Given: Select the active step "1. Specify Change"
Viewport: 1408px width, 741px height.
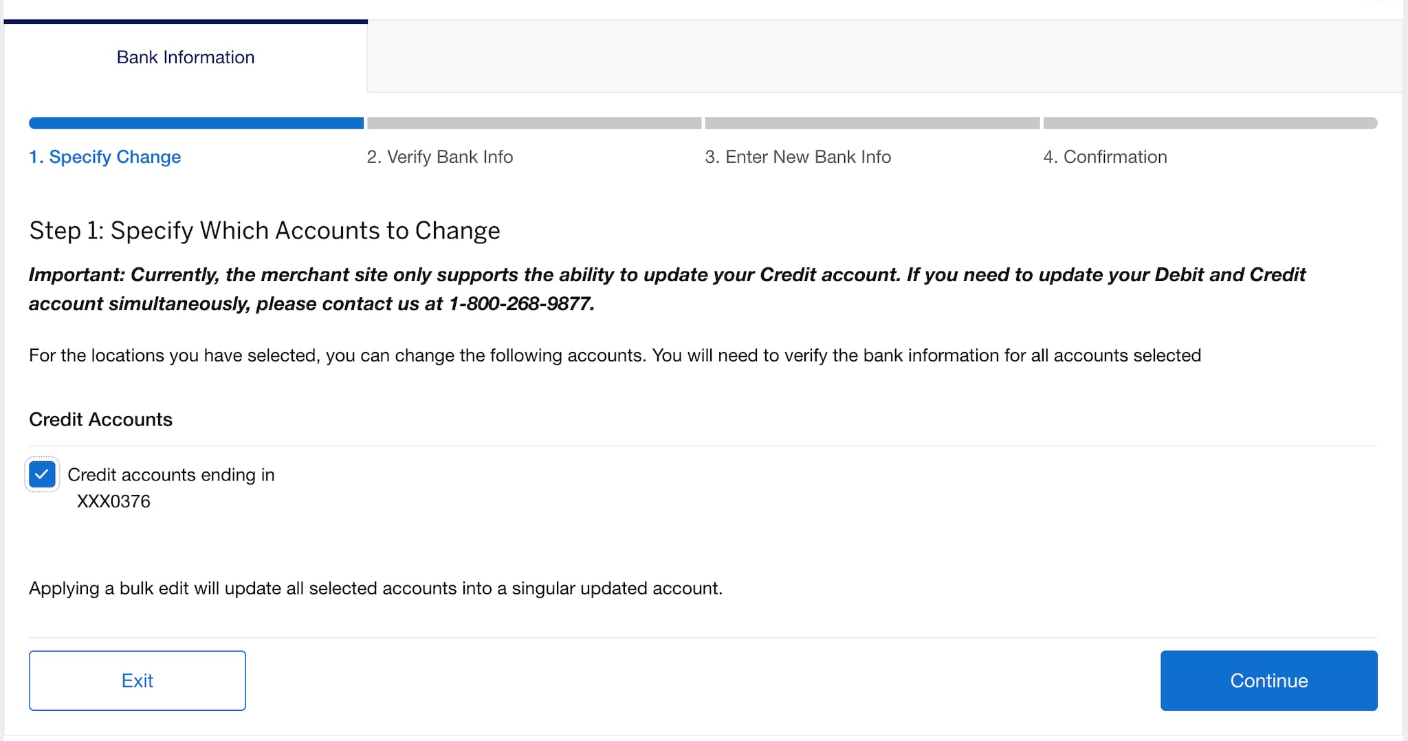Looking at the screenshot, I should (104, 157).
